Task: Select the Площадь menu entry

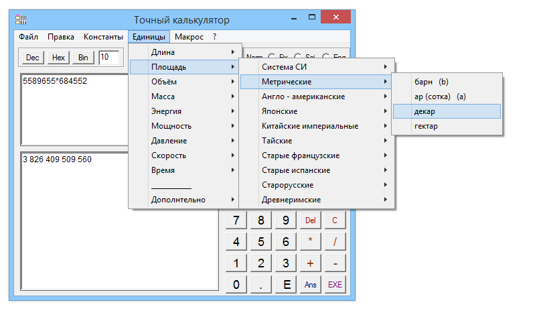Action: point(184,67)
